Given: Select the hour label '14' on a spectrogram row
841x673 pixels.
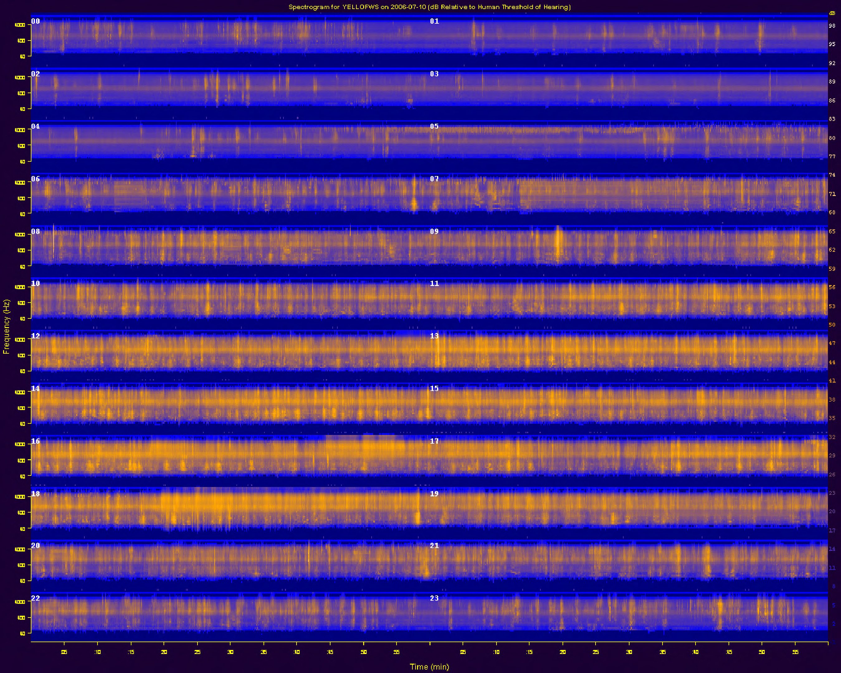Looking at the screenshot, I should point(36,389).
